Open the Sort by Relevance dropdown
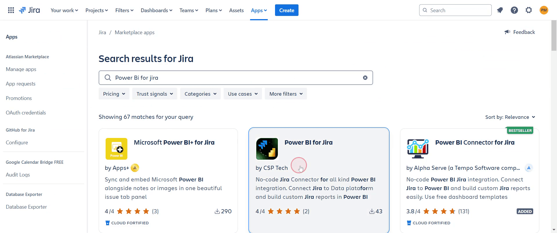Viewport: 557px width, 233px height. [510, 117]
